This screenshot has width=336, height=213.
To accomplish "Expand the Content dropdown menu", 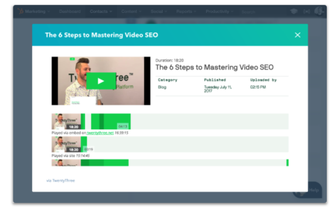I will pos(131,11).
